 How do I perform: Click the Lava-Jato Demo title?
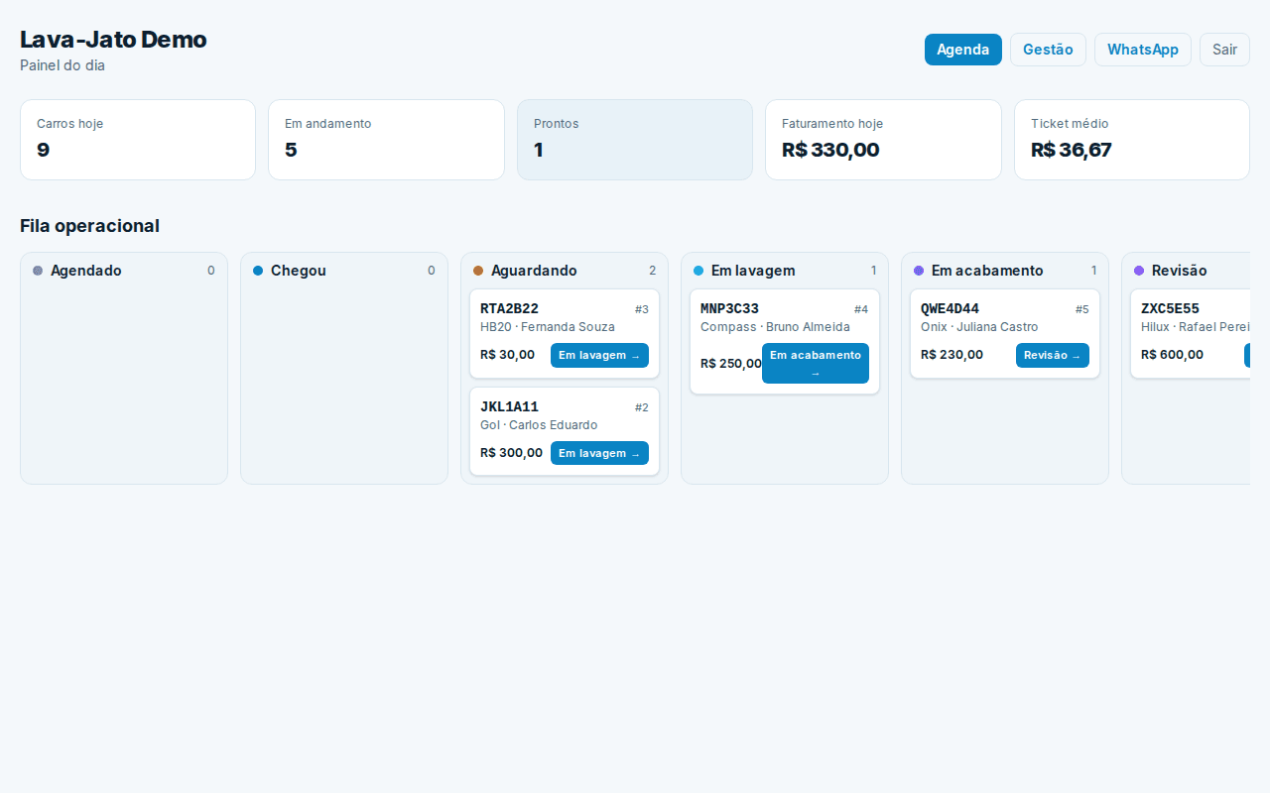point(113,40)
